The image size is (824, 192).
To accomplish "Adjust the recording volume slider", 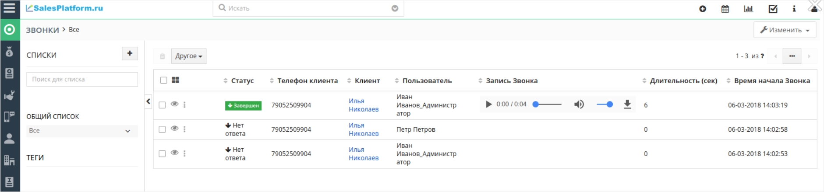I will (x=605, y=104).
